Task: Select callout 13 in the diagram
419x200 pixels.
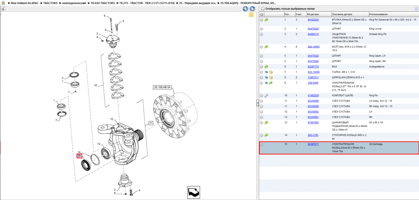Action: pos(98,144)
